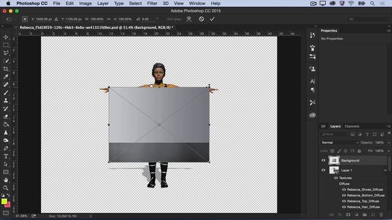The width and height of the screenshot is (392, 220).
Task: Open the Filter menu
Action: (x=152, y=4)
